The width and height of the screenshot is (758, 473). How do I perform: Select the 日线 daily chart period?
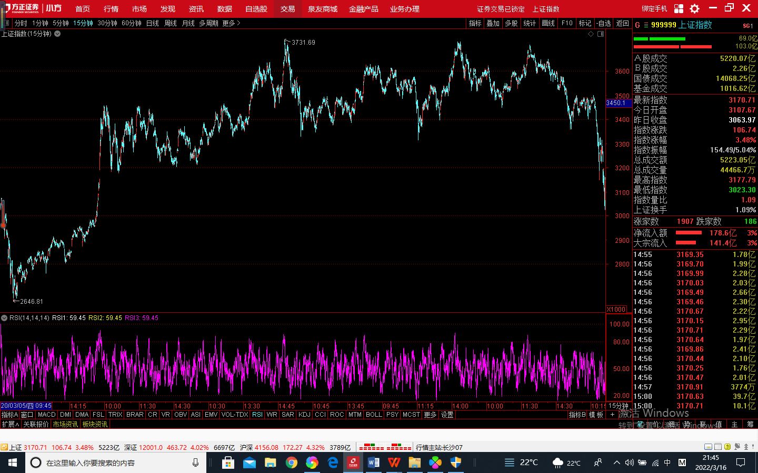click(152, 23)
